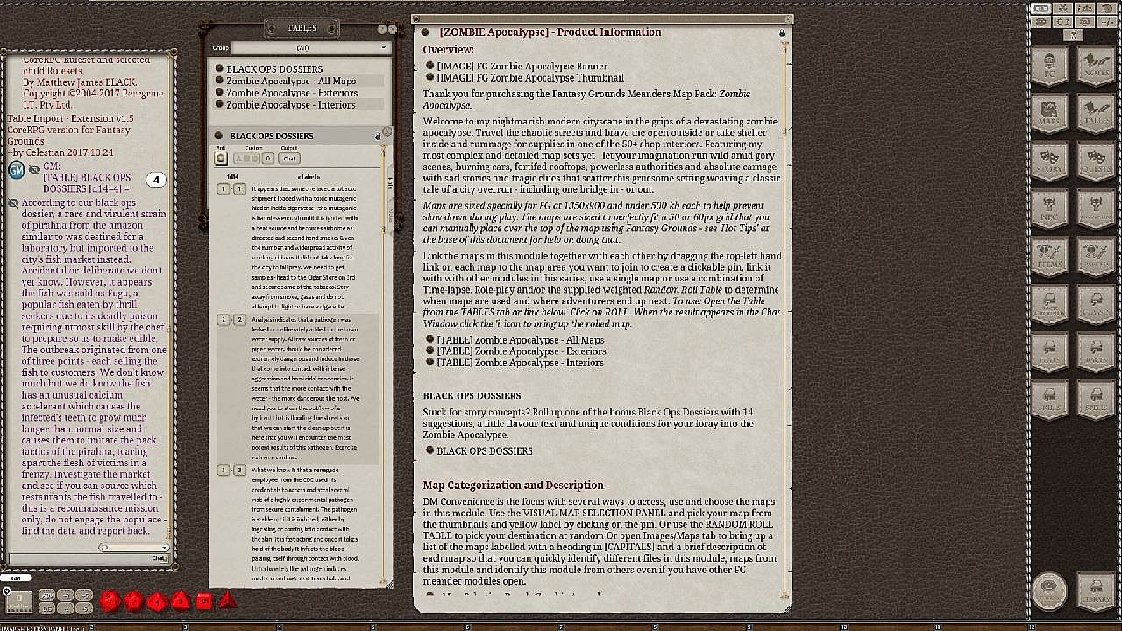The width and height of the screenshot is (1122, 631).
Task: Open Zombie Apocalypse - Interiors table entry
Action: point(291,105)
